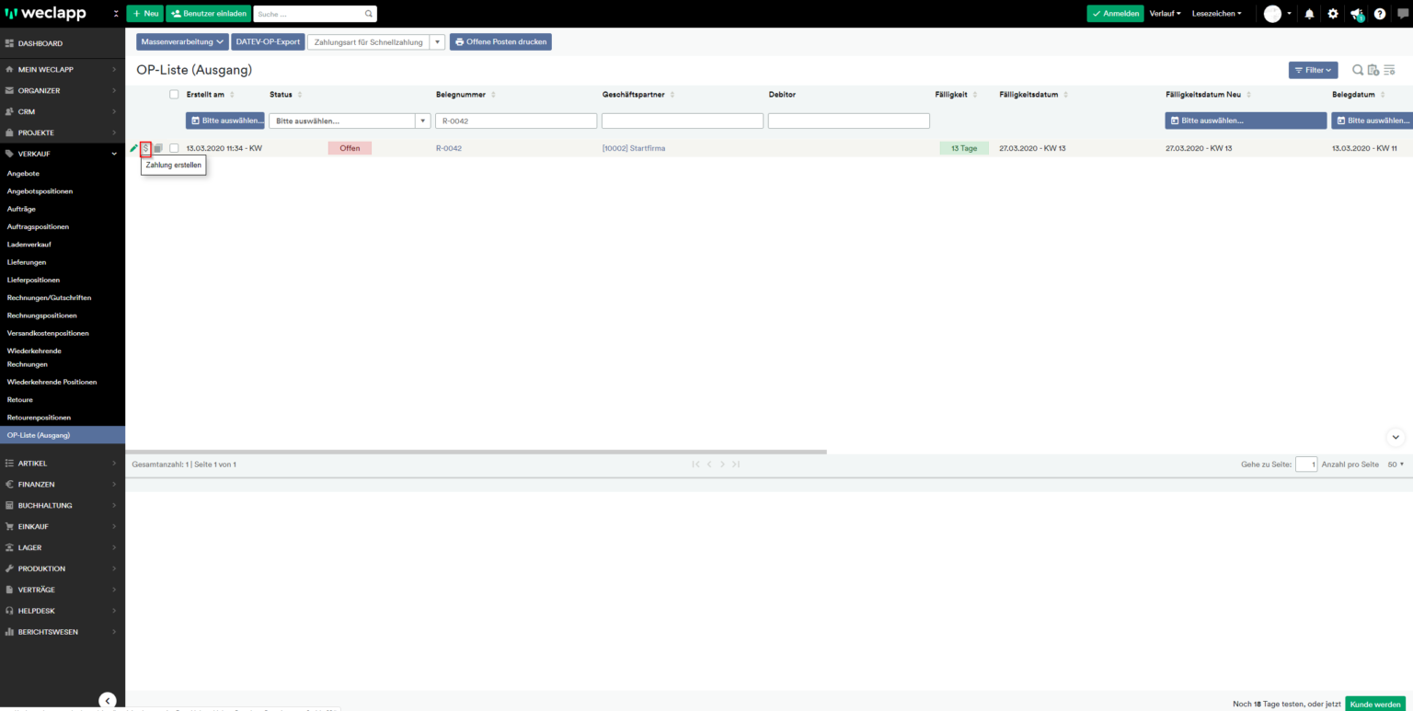Click horizontal scrollbar below the table
Screen dimensions: 1413x711
[x=476, y=452]
